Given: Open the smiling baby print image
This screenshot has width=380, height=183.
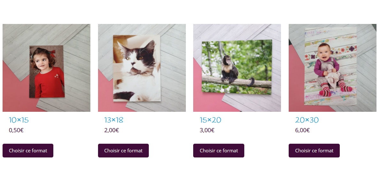Looking at the screenshot, I should [332, 68].
